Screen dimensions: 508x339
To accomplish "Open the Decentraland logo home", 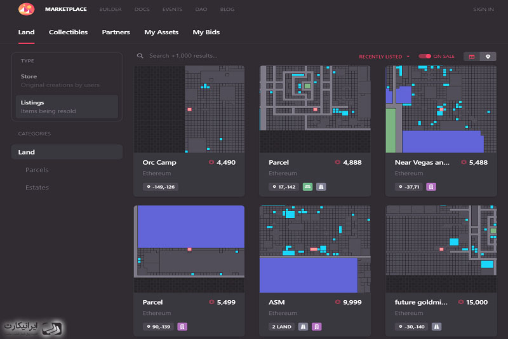I will [x=26, y=9].
